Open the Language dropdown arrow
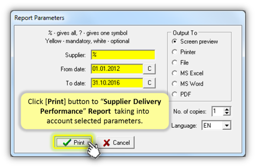The image size is (256, 167). click(227, 126)
